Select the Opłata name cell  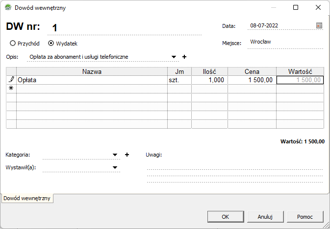coord(92,80)
